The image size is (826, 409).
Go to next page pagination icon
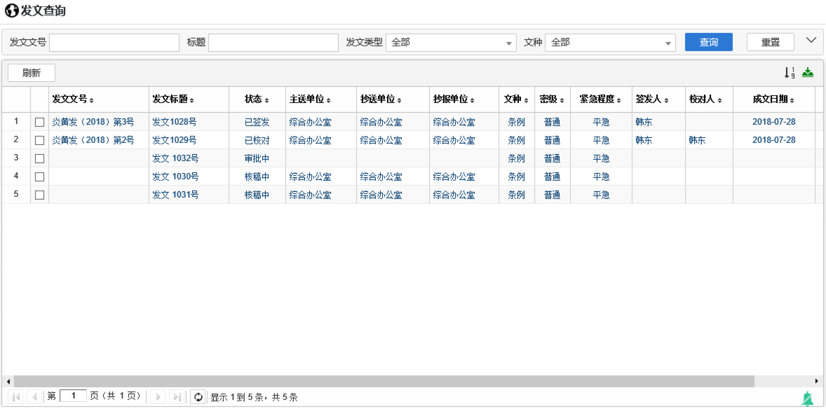click(158, 397)
